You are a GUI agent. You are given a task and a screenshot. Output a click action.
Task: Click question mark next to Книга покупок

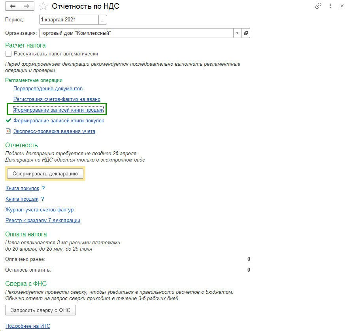[x=43, y=188]
